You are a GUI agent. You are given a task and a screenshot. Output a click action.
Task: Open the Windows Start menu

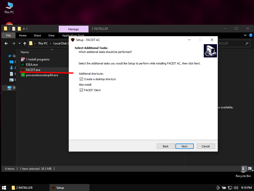click(4, 188)
